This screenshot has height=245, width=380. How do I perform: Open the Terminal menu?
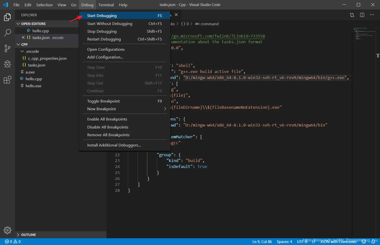click(106, 5)
